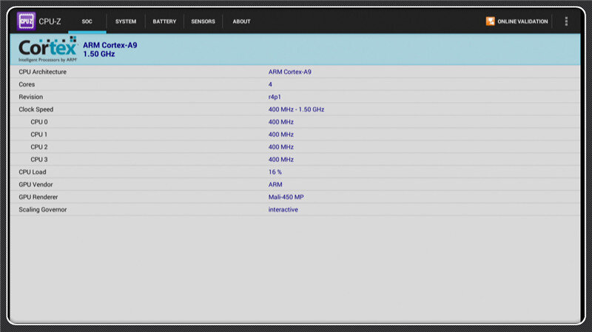The height and width of the screenshot is (332, 592).
Task: Select the 'CPU 3' row label
Action: coord(39,159)
